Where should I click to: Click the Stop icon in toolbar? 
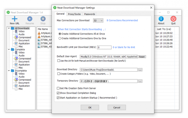pos(43,19)
